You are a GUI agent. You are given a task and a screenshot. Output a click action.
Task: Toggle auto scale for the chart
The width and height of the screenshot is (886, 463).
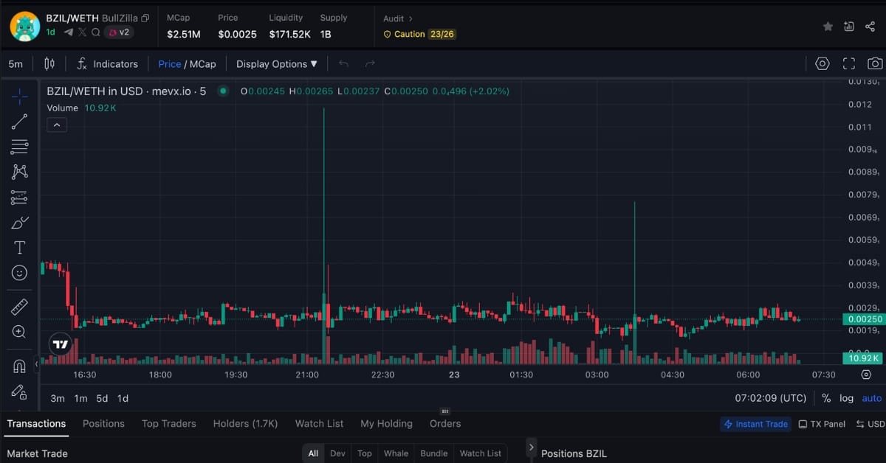[872, 398]
